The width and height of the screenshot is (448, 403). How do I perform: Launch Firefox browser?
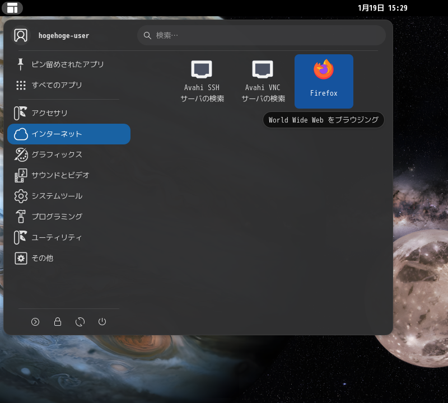324,81
